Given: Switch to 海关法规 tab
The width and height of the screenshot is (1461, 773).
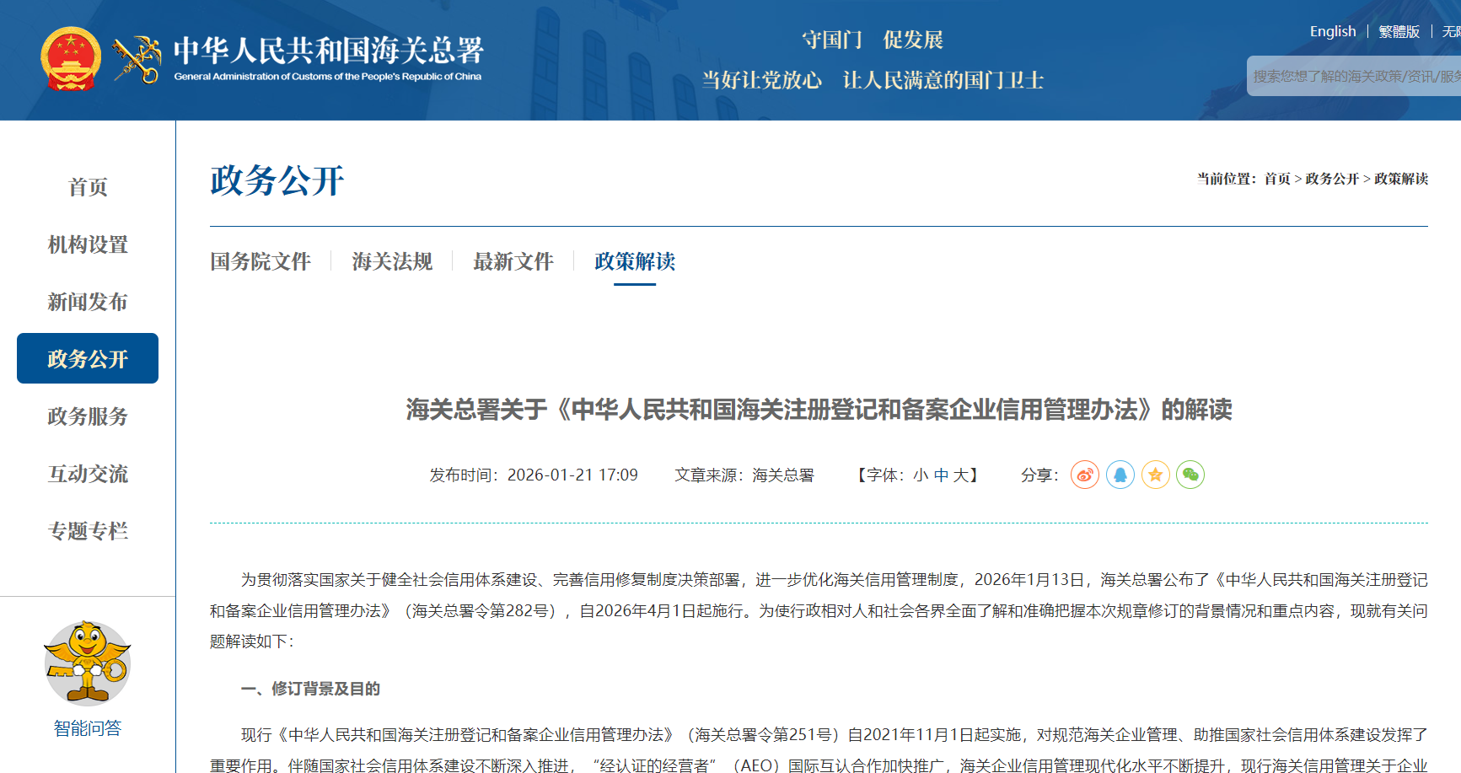Looking at the screenshot, I should 392,262.
